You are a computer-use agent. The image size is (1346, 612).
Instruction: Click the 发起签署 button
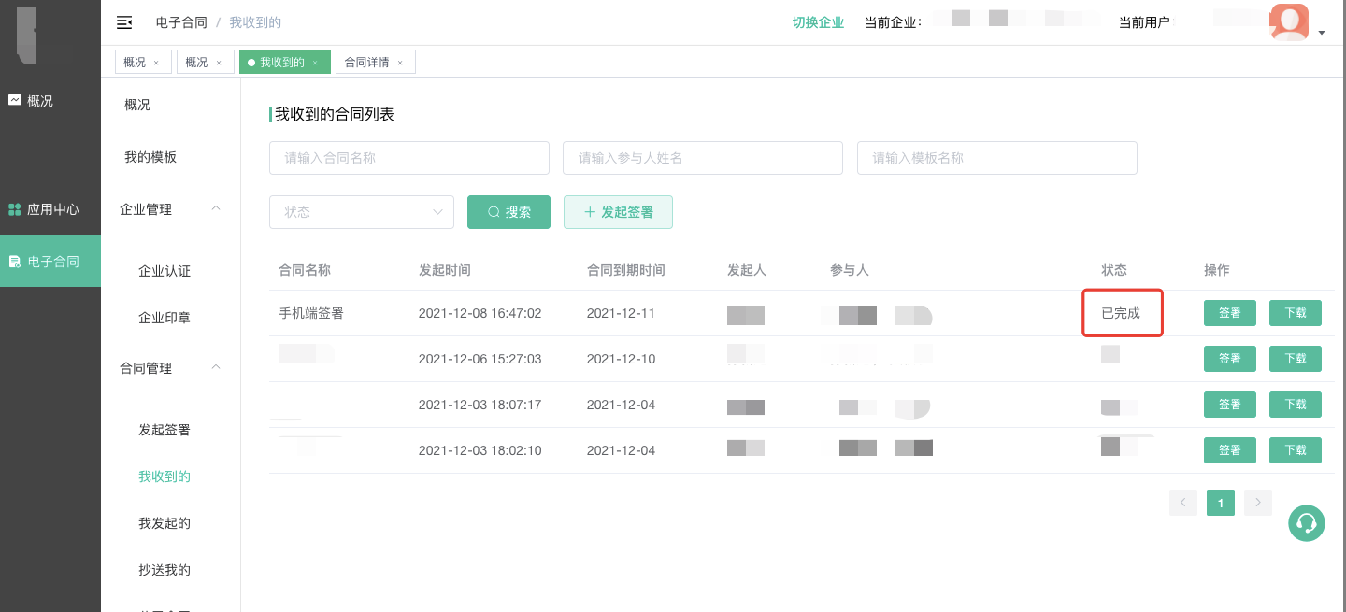[x=618, y=212]
